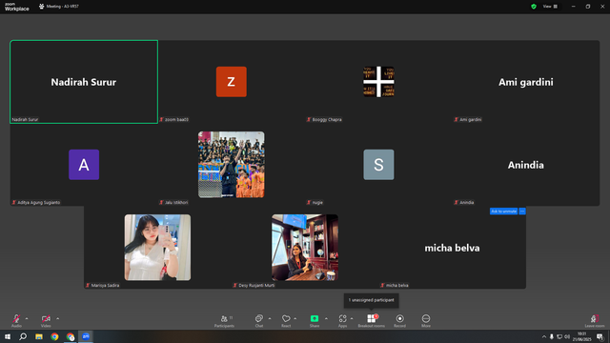Screen dimensions: 610x343
Task: Open the Apps panel
Action: pos(342,320)
